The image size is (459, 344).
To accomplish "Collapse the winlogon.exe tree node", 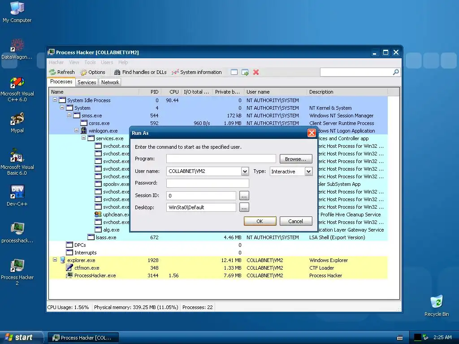I will click(76, 130).
